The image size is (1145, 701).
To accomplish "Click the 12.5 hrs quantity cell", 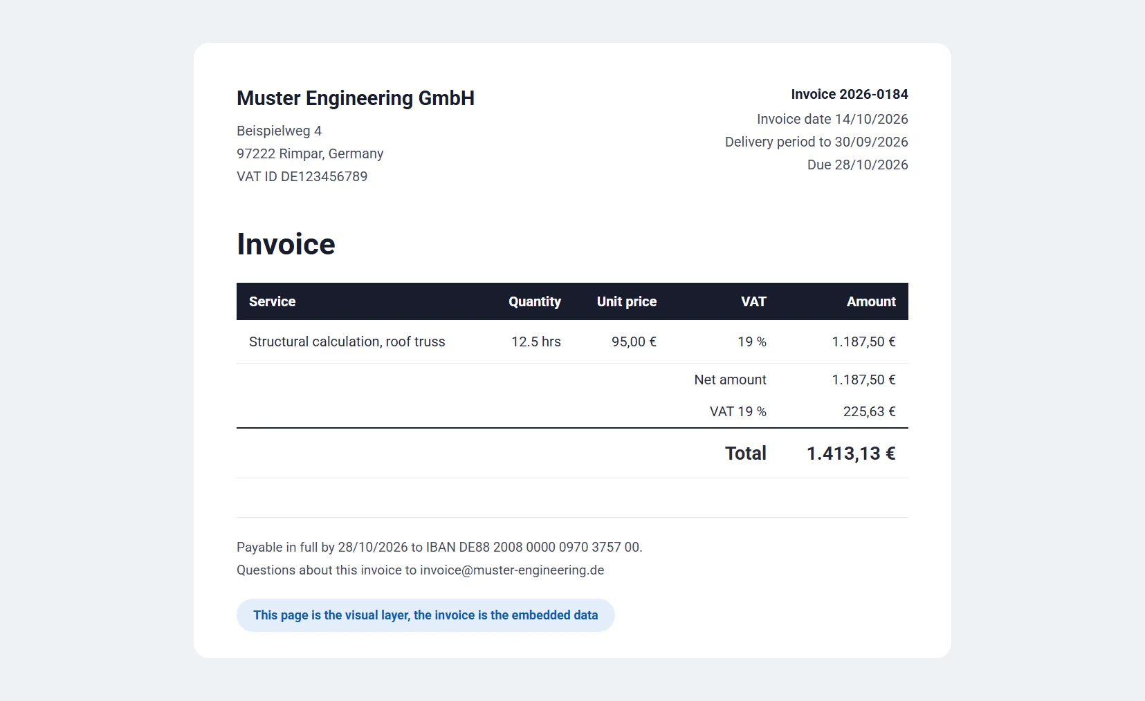I will point(536,342).
